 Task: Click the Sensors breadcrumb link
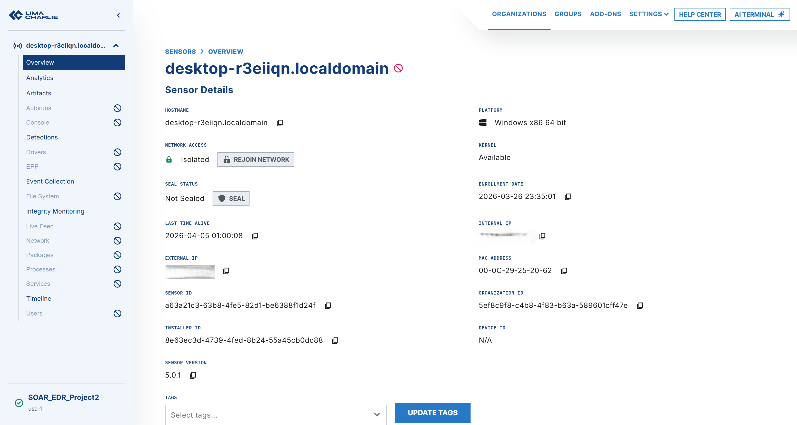pyautogui.click(x=180, y=52)
